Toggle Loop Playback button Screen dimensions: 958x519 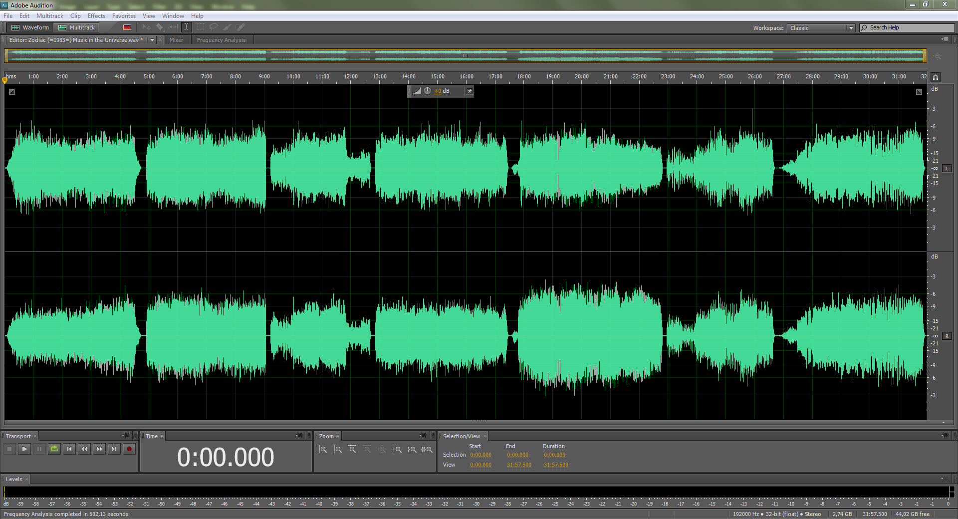54,449
